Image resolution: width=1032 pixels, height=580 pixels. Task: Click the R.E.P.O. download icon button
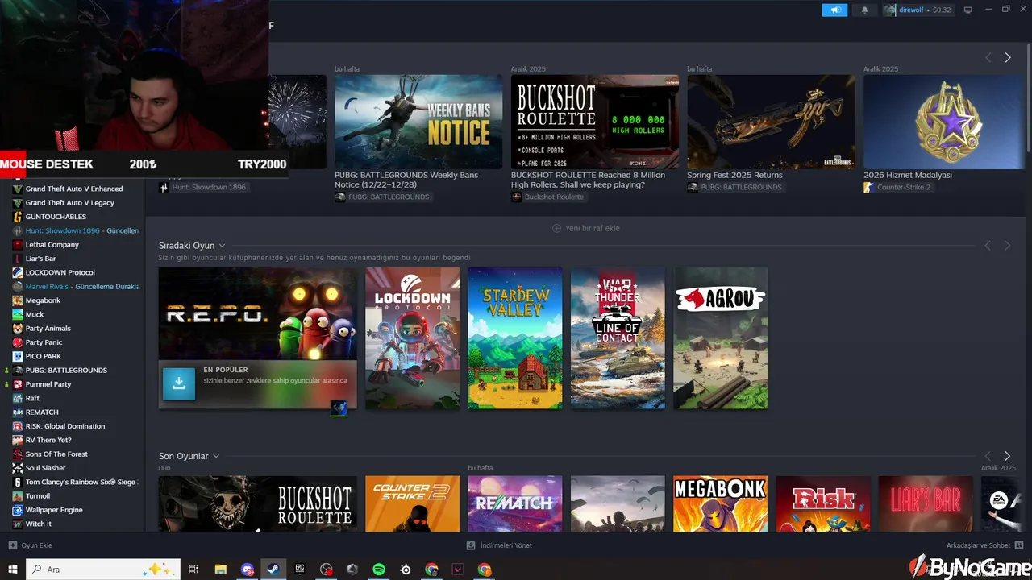pyautogui.click(x=179, y=383)
